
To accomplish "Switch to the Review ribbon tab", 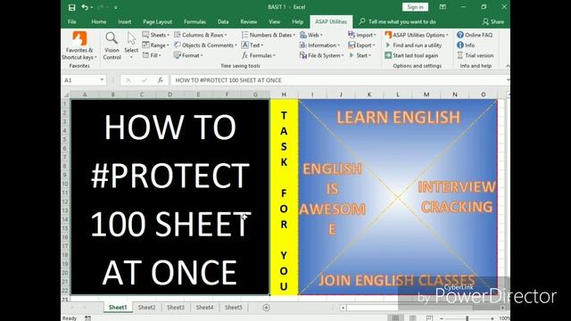I will 248,21.
